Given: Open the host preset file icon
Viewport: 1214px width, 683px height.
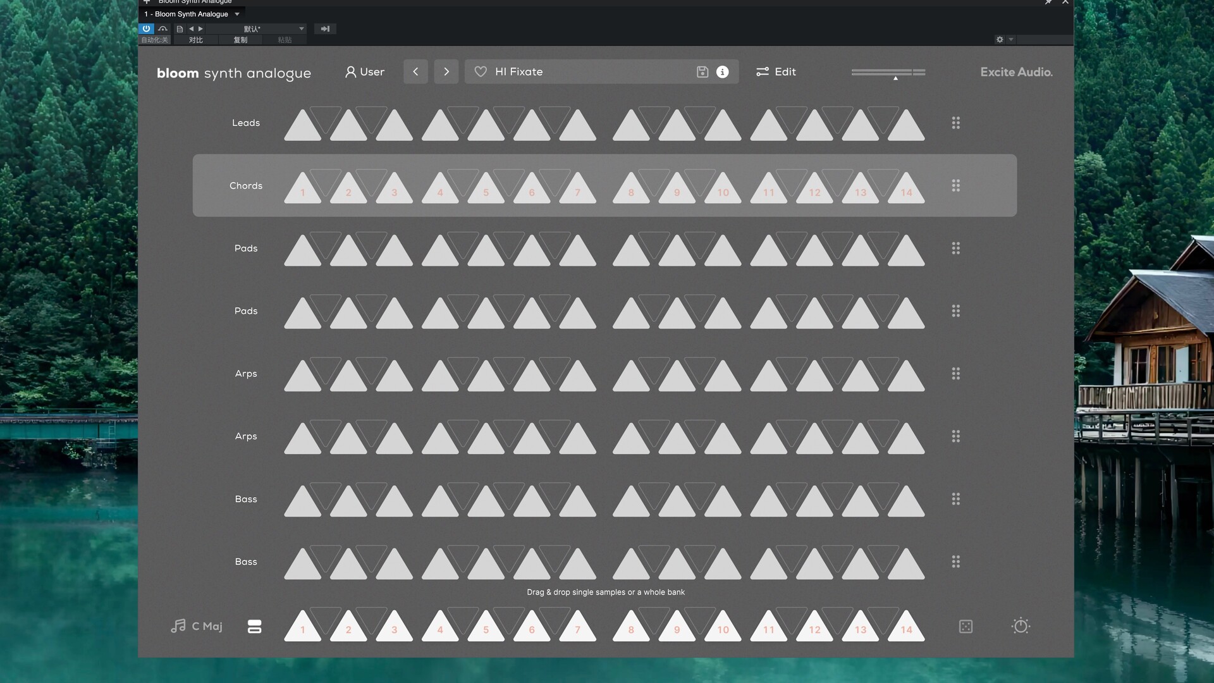Looking at the screenshot, I should [180, 28].
